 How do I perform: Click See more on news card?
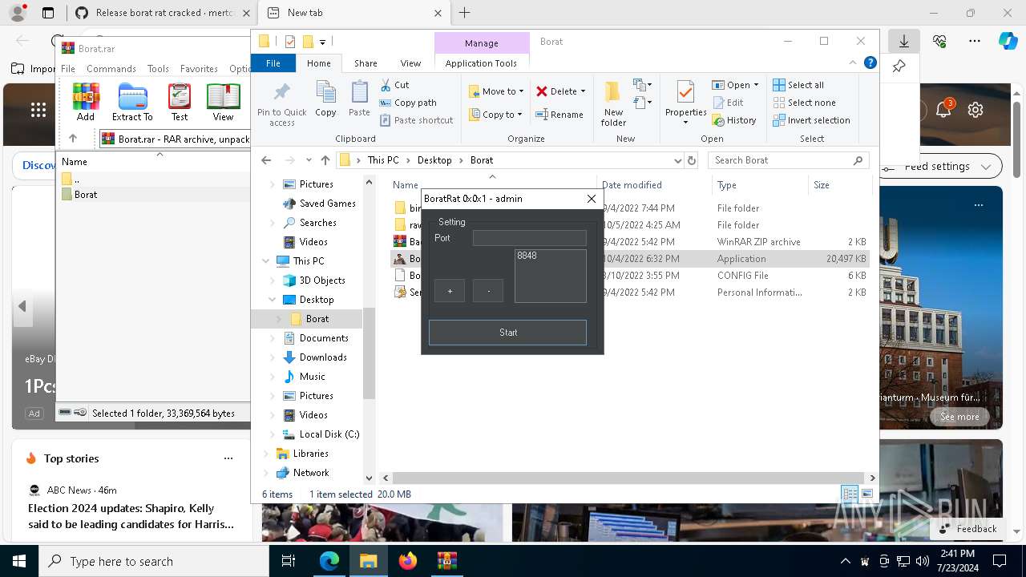point(959,417)
